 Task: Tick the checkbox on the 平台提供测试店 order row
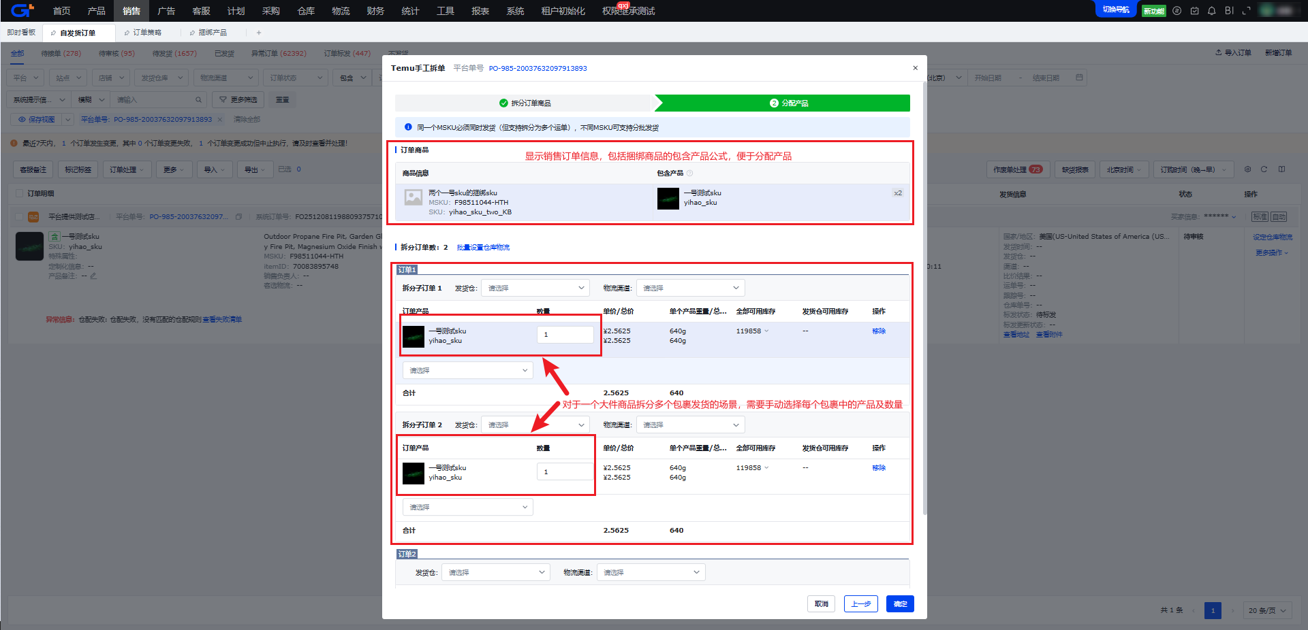pyautogui.click(x=19, y=217)
